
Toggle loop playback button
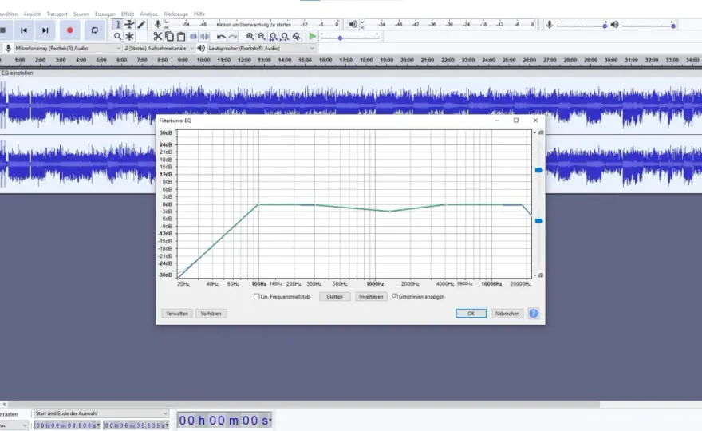coord(94,30)
